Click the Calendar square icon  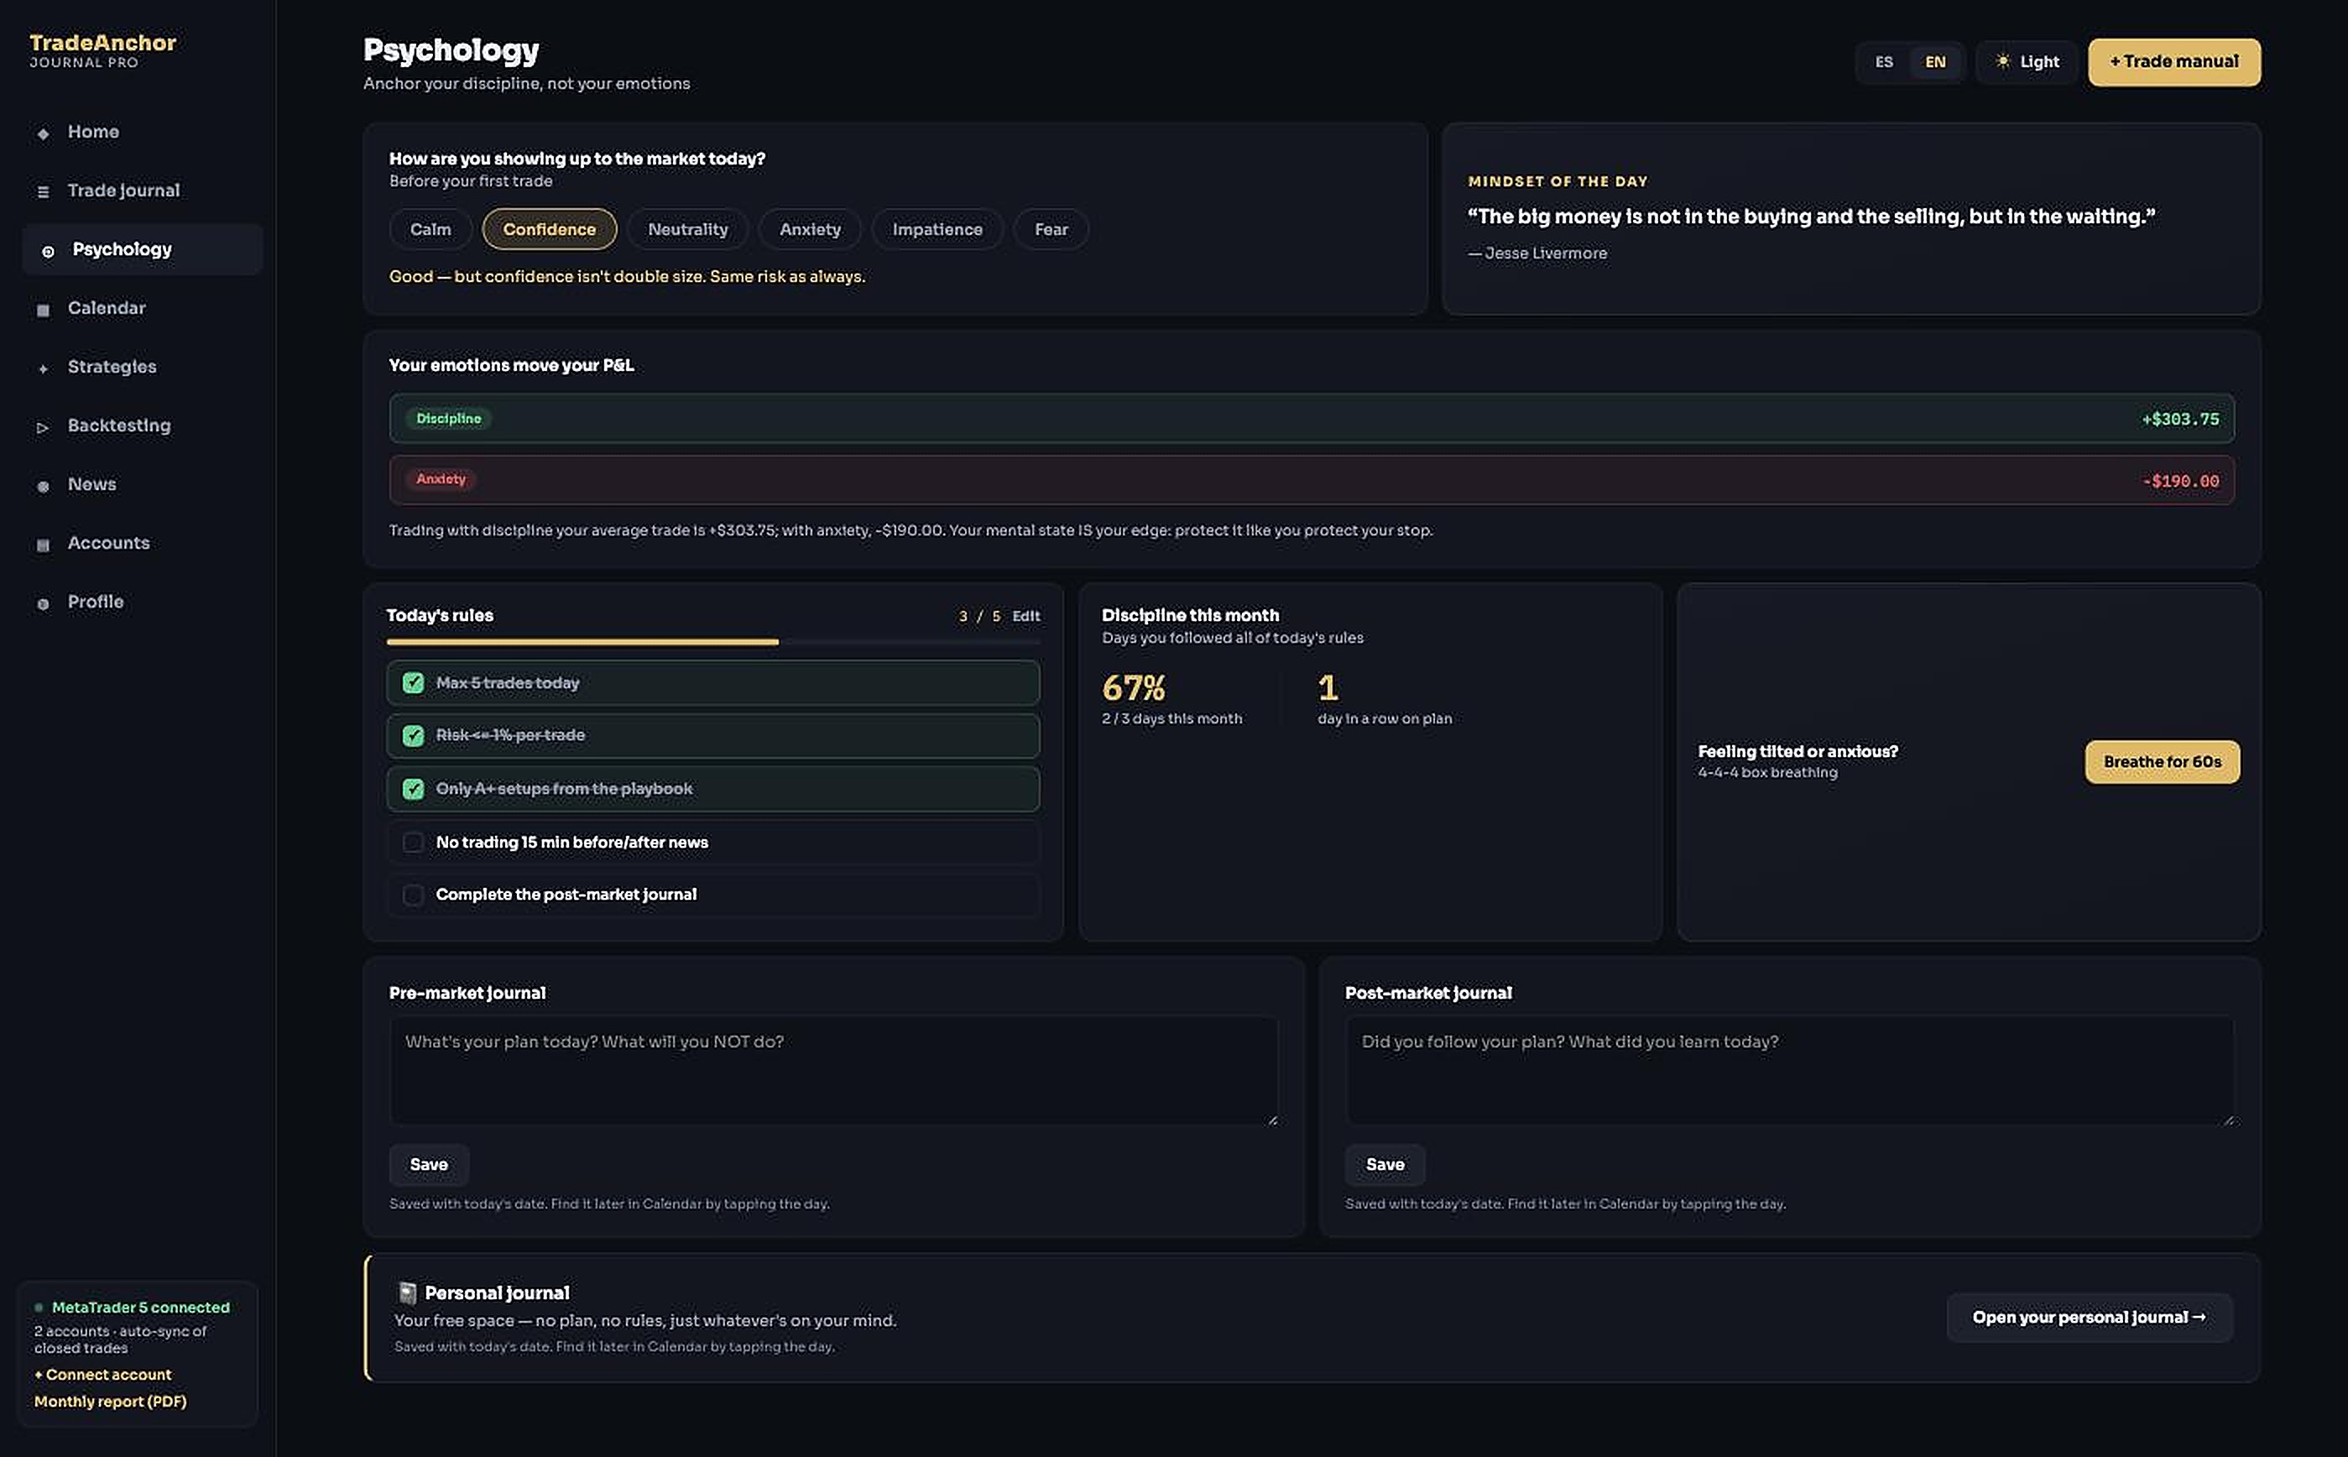(x=43, y=310)
